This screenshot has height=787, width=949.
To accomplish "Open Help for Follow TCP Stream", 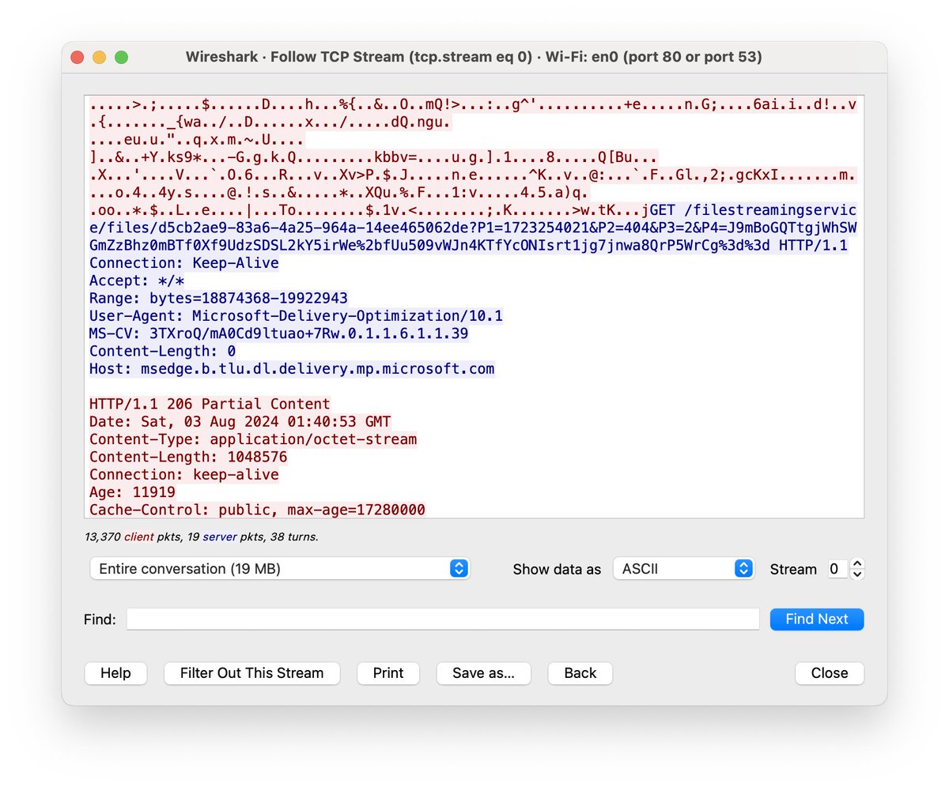I will [115, 673].
